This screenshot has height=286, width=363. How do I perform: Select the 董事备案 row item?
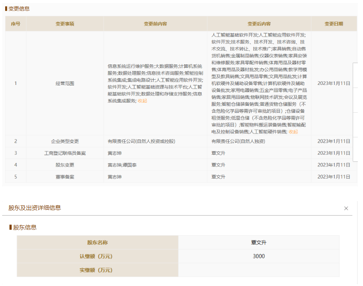pos(65,177)
